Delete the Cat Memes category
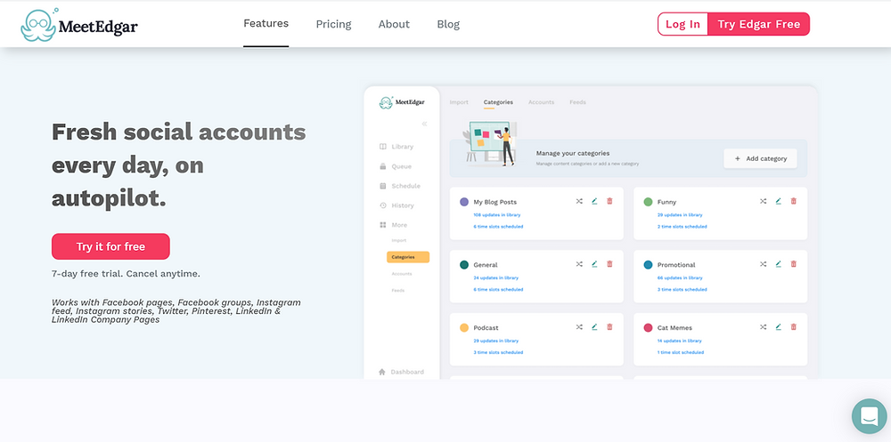The image size is (891, 442). click(794, 326)
